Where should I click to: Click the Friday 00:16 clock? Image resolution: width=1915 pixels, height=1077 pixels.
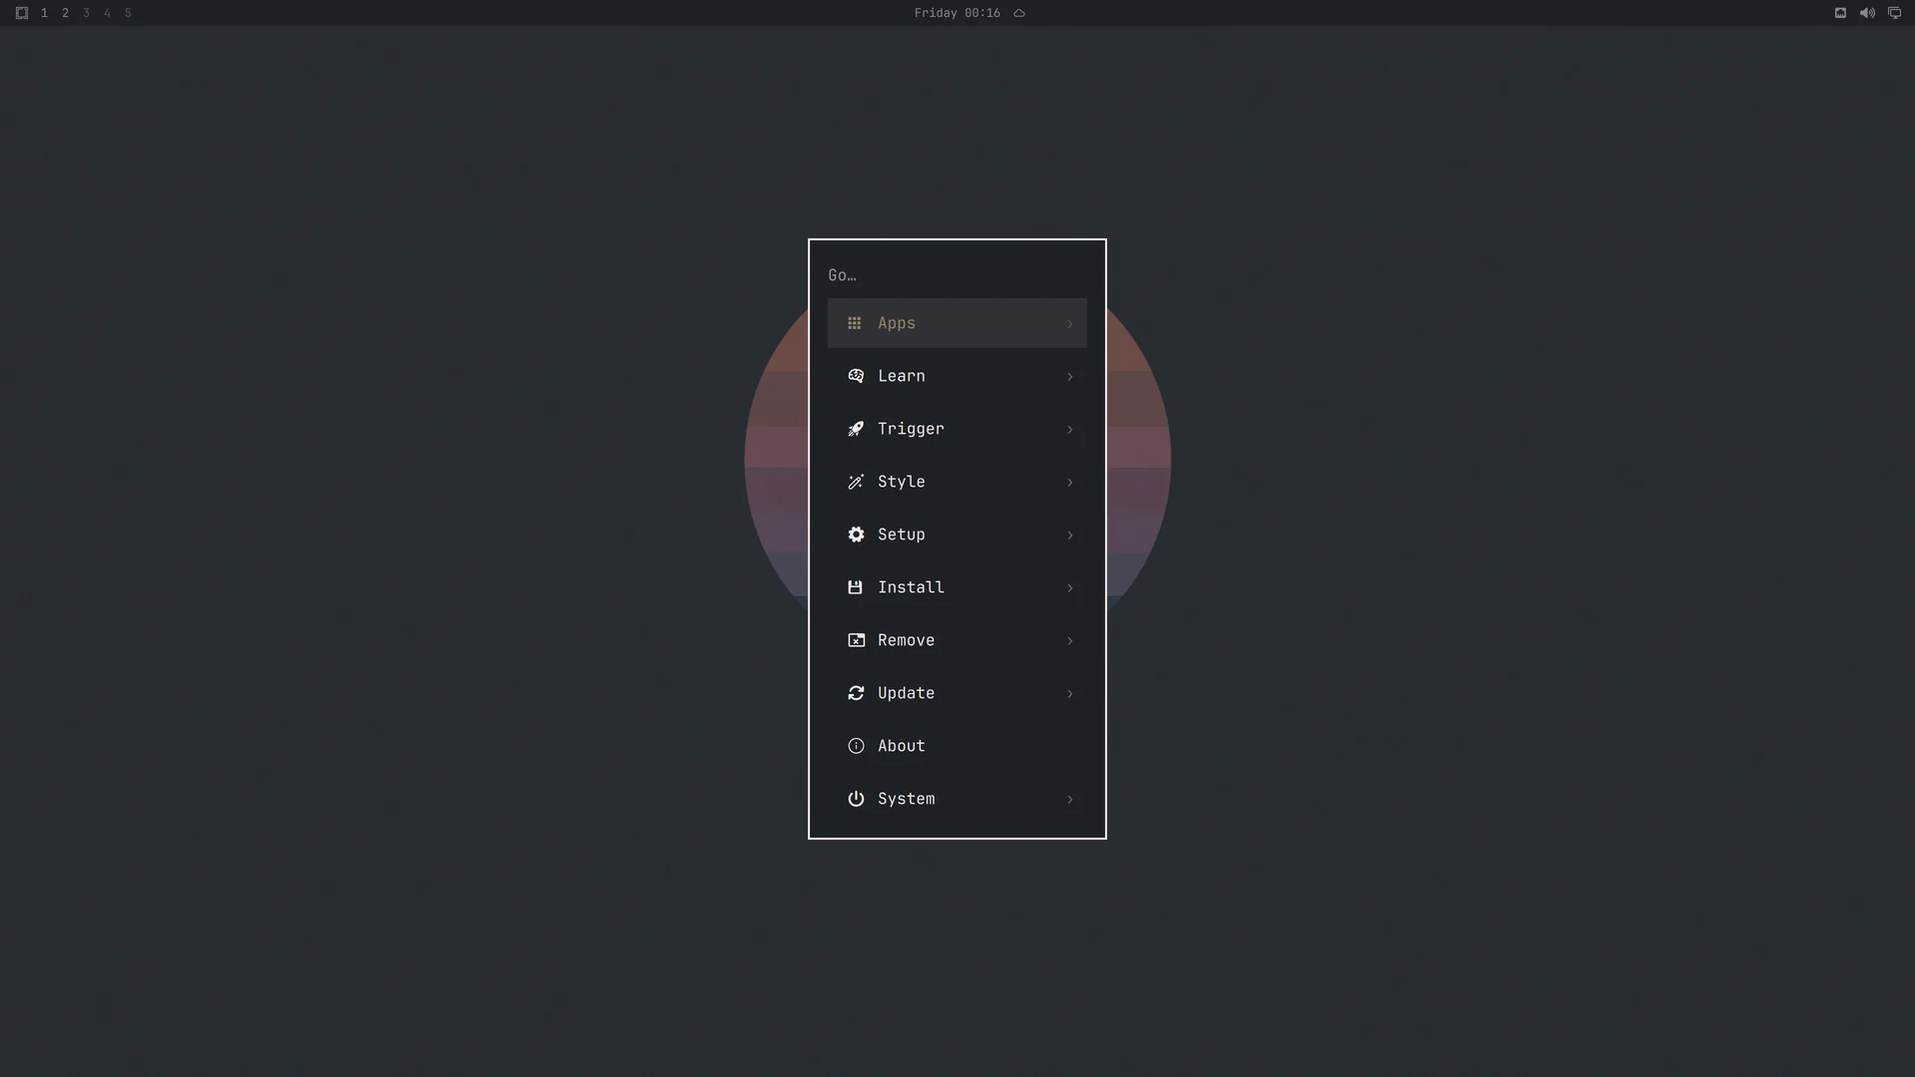click(957, 13)
